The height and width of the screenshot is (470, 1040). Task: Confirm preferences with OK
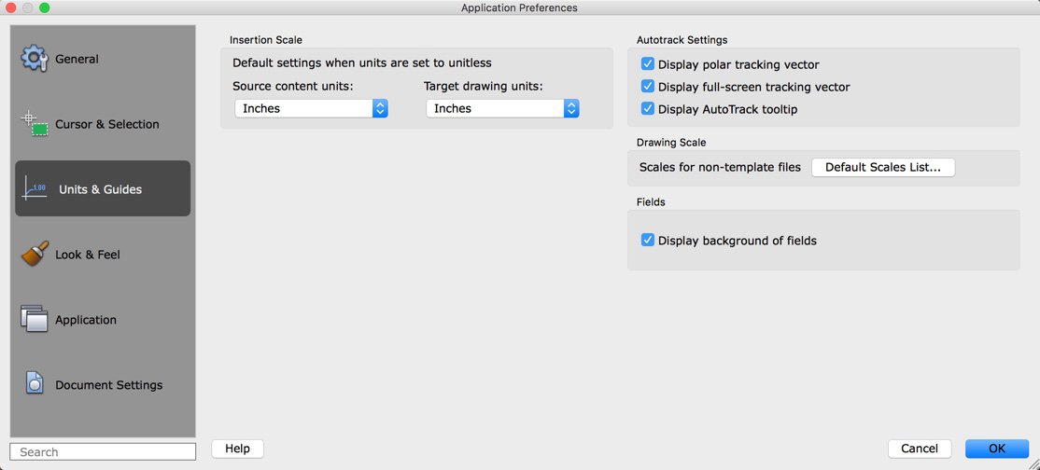tap(996, 449)
